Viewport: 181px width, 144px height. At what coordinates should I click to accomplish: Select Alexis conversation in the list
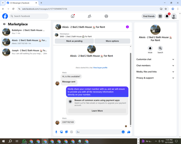coord(25,42)
